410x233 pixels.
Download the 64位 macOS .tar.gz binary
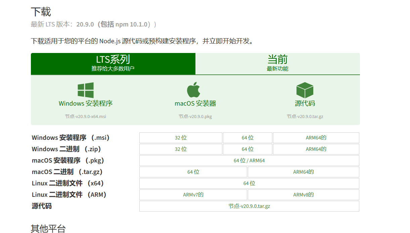click(193, 172)
